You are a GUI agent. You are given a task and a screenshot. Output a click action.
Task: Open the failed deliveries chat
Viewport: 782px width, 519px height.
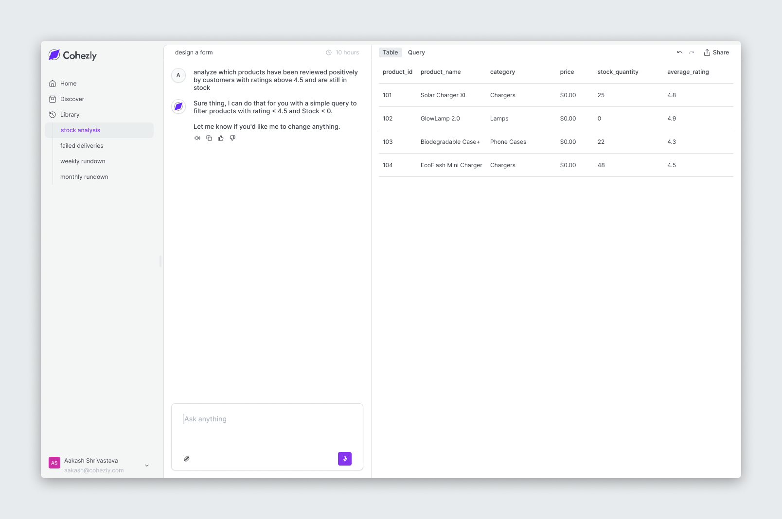pos(82,145)
